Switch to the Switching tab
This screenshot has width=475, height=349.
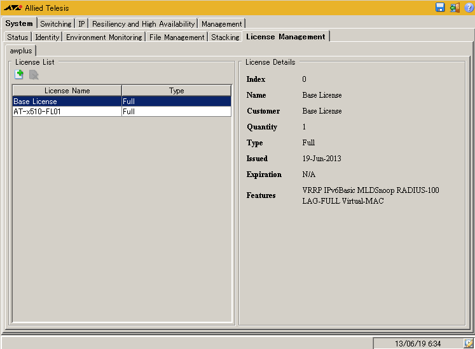pyautogui.click(x=56, y=23)
